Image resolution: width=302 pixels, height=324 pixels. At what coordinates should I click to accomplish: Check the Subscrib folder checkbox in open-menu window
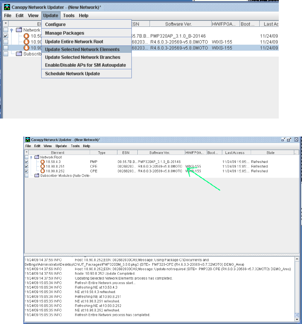tap(6, 54)
